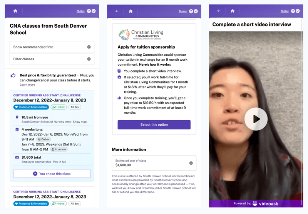This screenshot has height=214, width=308.
Task: Expand the 'Estimated cost of class' field
Action: pyautogui.click(x=154, y=163)
